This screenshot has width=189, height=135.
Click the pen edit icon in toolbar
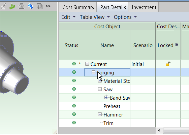click(3, 6)
